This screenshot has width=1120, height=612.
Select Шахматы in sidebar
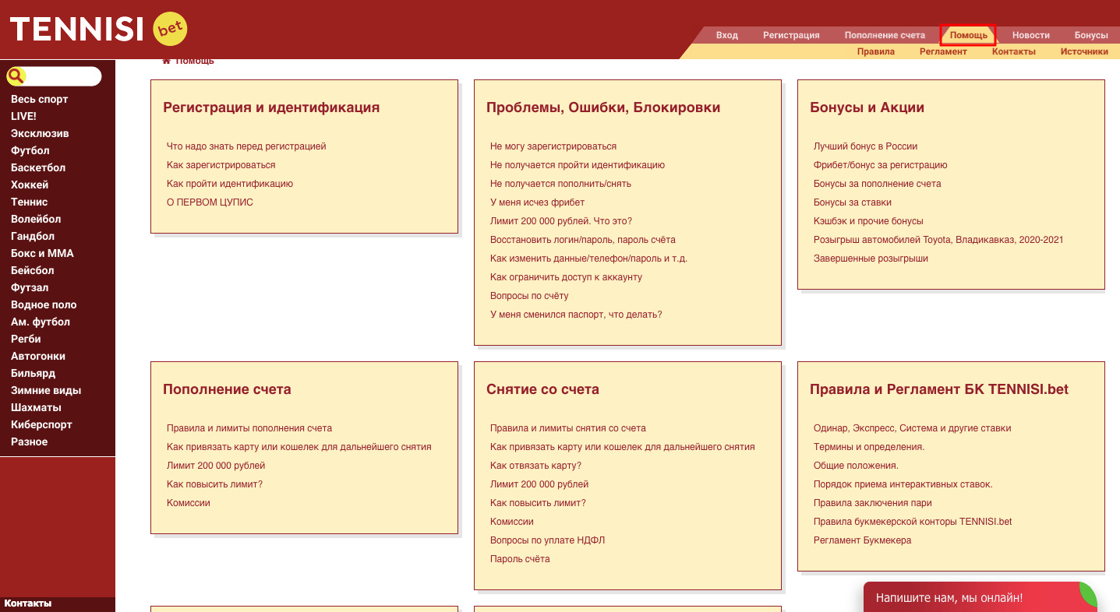36,407
